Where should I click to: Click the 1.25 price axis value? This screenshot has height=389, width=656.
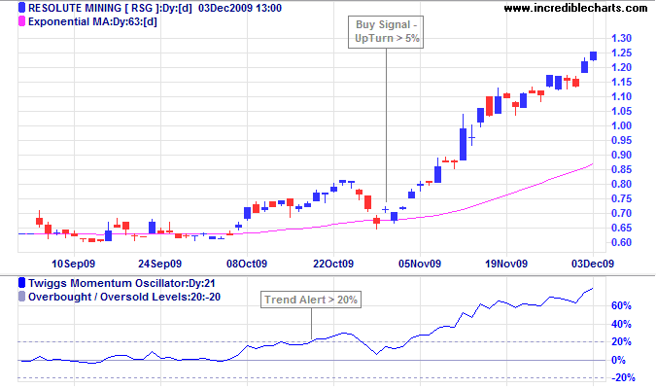tap(621, 53)
